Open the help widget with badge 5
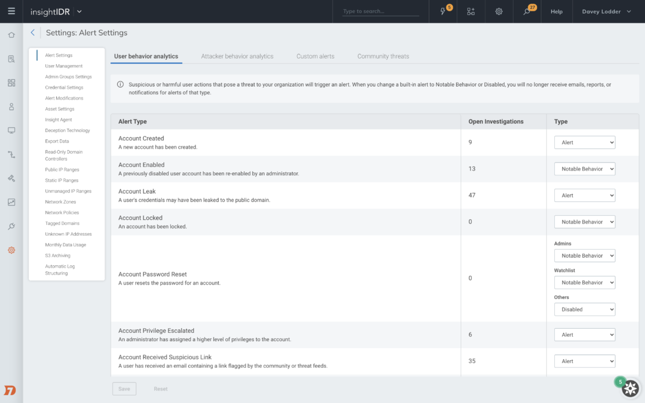The width and height of the screenshot is (645, 403). (x=630, y=388)
